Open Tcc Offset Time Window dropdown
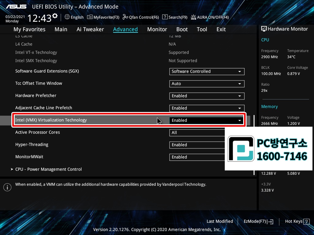This screenshot has width=314, height=235. (x=207, y=84)
